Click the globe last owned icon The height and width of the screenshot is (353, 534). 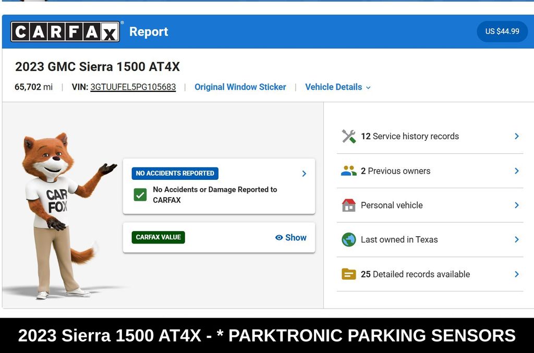pyautogui.click(x=348, y=240)
